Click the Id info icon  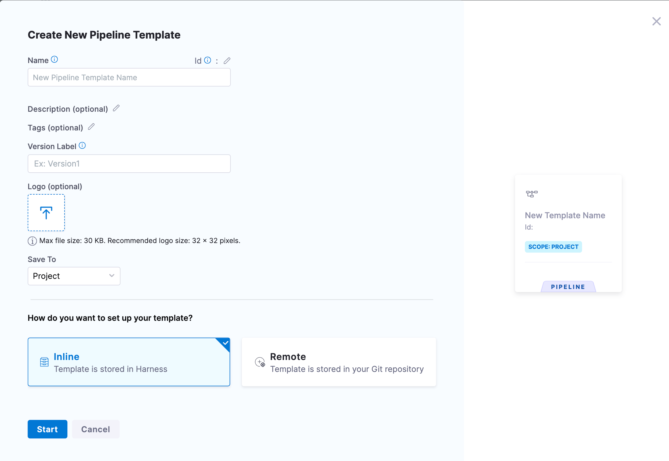207,60
